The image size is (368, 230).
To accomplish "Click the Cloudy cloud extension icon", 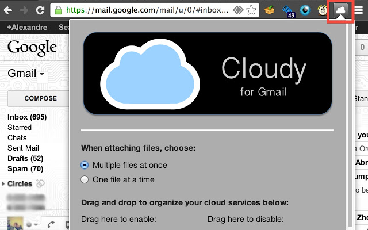I will coord(339,10).
